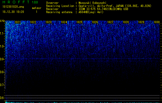Click the 1029 time marker
162x103 pixels.
click(141, 22)
